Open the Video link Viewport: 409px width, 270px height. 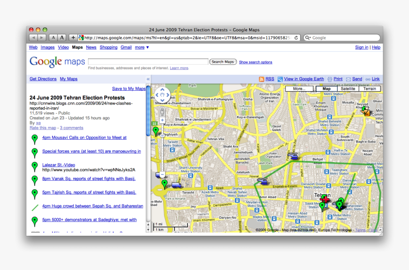click(63, 47)
